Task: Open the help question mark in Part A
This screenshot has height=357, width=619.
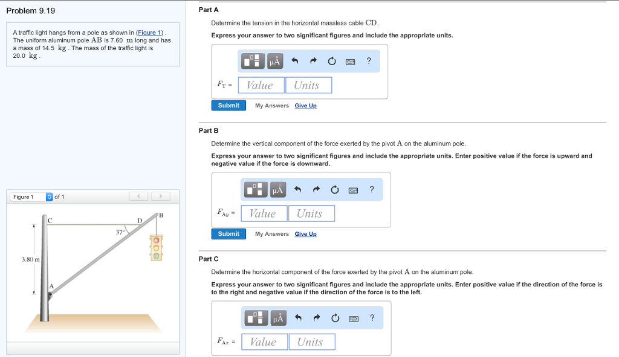Action: [x=369, y=61]
